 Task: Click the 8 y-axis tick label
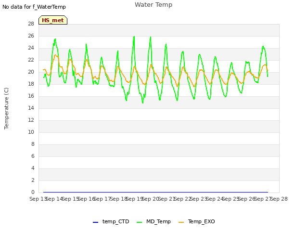tap(33, 144)
